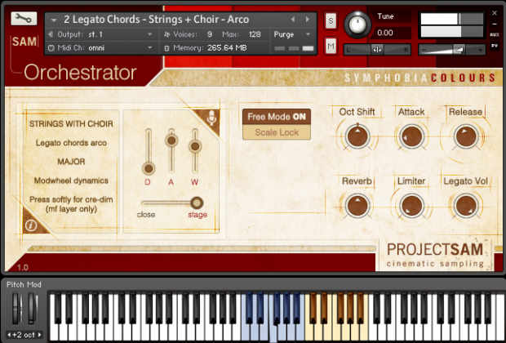Viewport: 506px width, 343px height.
Task: Select the close mic position label
Action: (146, 215)
